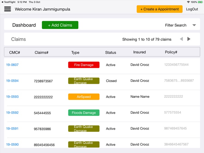
Task: Click claim number 7238973567
Action: coord(43,81)
